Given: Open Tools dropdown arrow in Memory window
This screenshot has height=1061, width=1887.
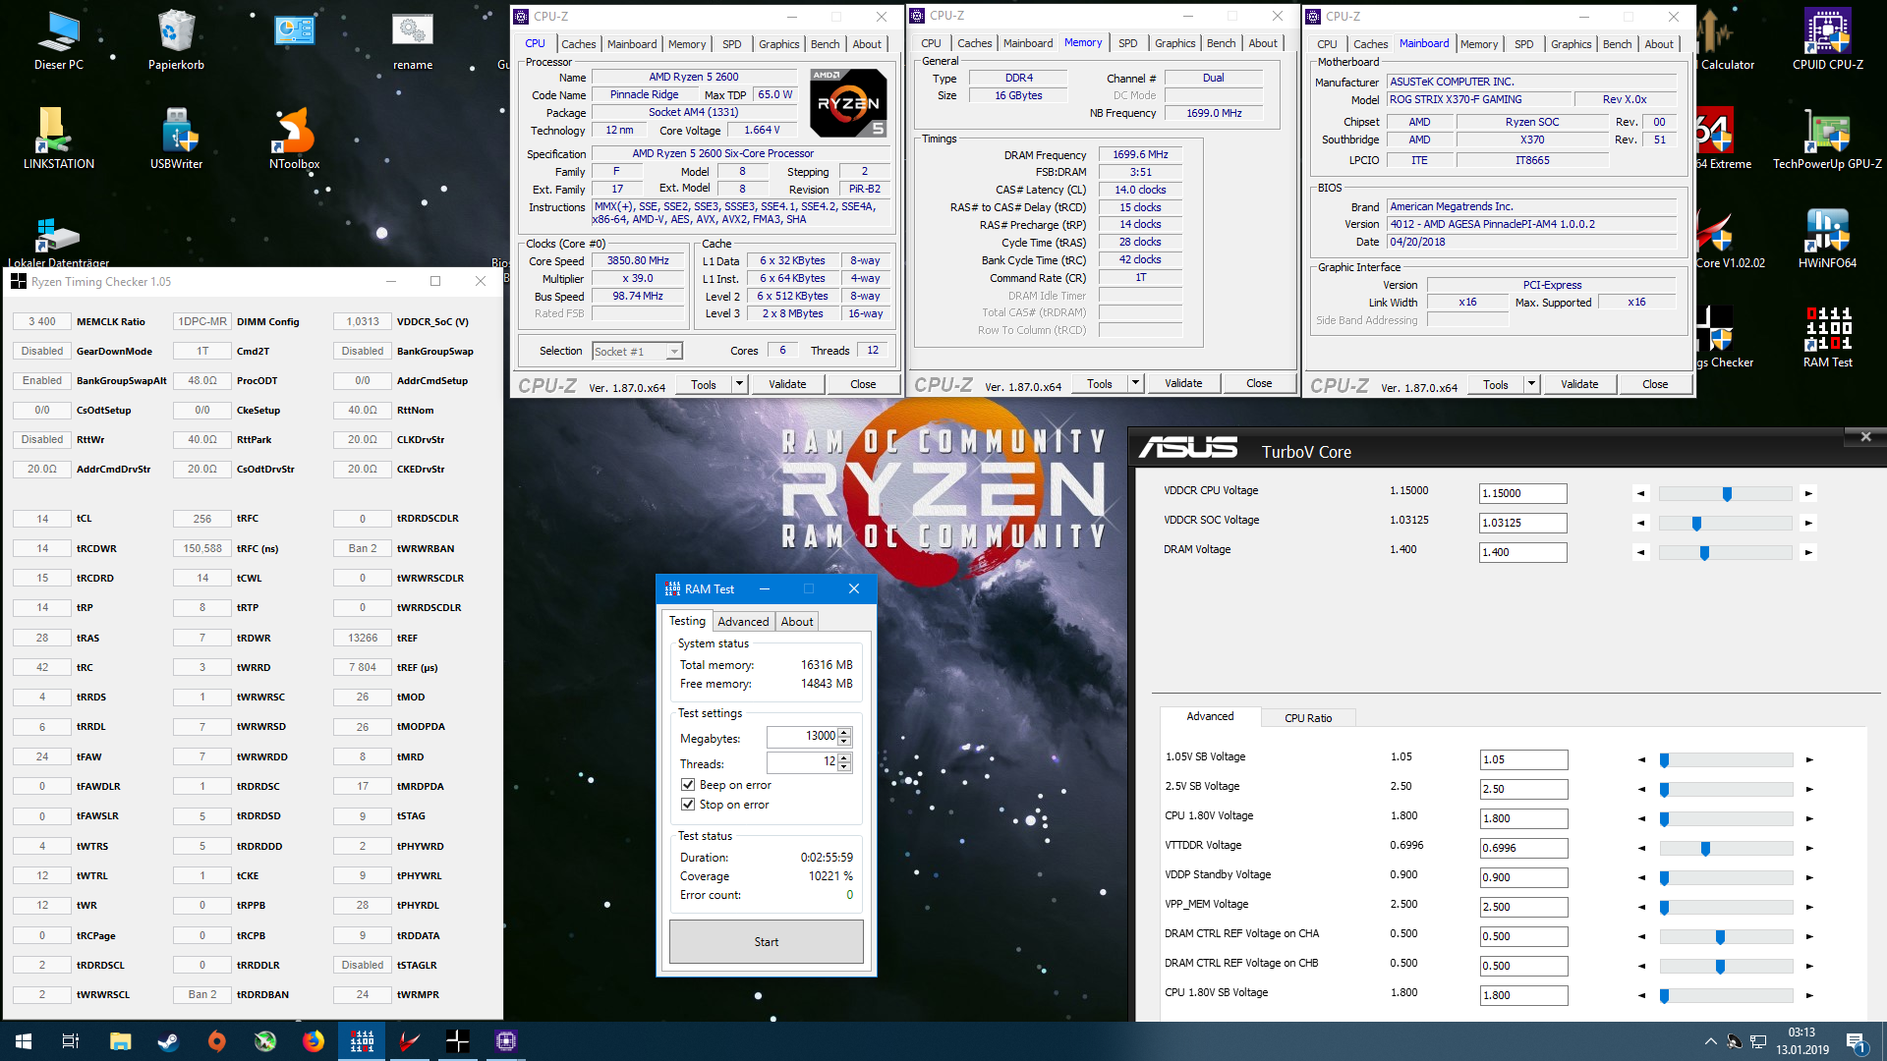Looking at the screenshot, I should click(1135, 383).
